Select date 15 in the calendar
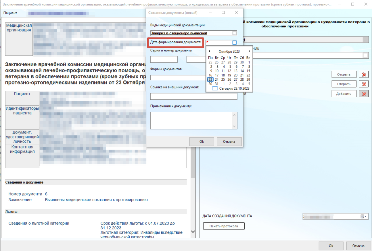 pos(248,71)
